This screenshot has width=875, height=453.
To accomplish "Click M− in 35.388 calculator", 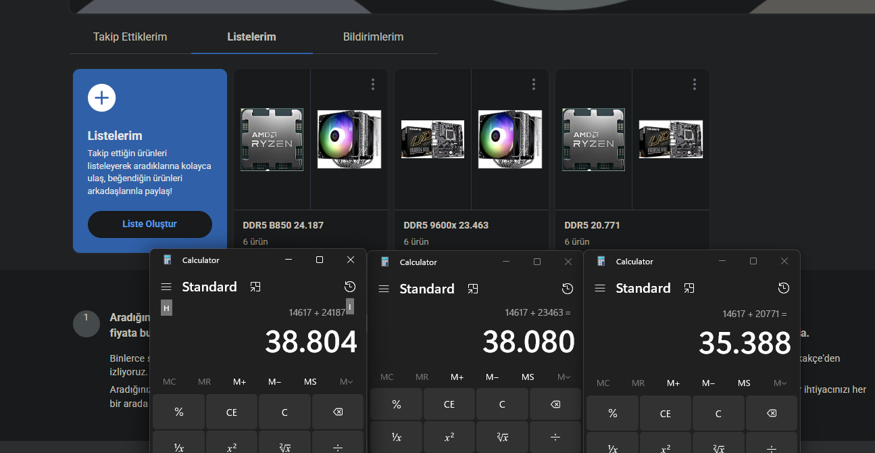I will [709, 383].
